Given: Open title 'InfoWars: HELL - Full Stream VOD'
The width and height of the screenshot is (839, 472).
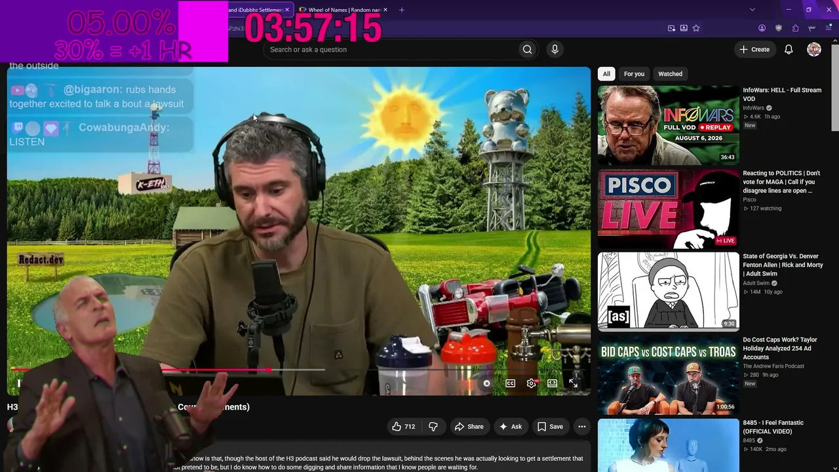Looking at the screenshot, I should tap(782, 94).
